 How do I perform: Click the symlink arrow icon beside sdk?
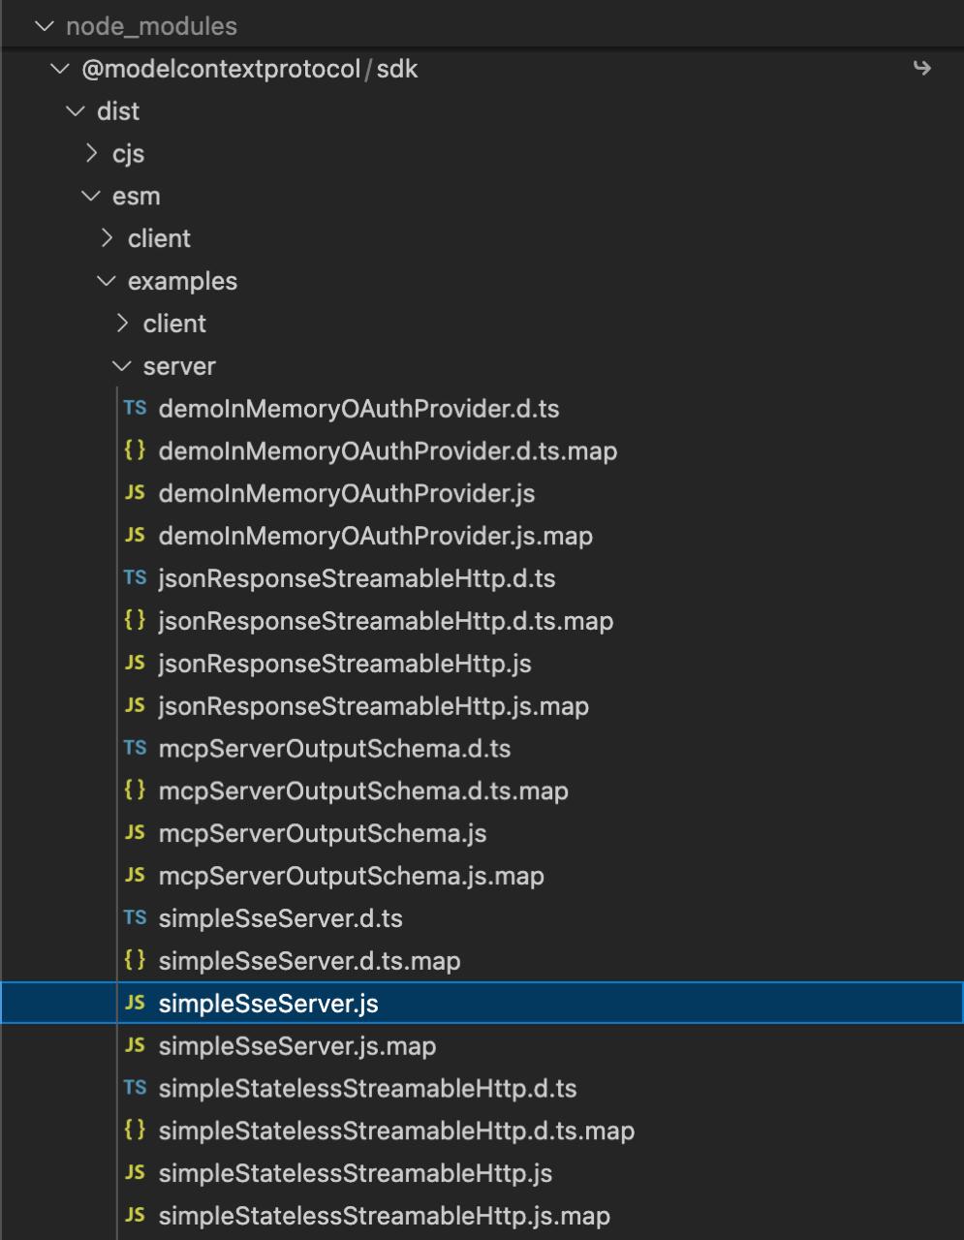point(921,68)
